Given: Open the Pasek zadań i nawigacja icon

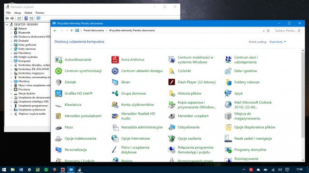Looking at the screenshot, I should coord(228,138).
